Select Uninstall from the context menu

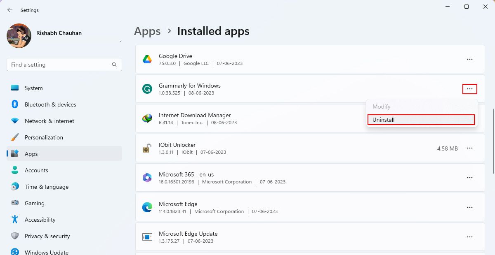[421, 120]
